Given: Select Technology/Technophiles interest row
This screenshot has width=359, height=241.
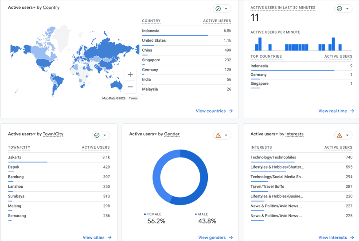Looking at the screenshot, I should (x=301, y=158).
